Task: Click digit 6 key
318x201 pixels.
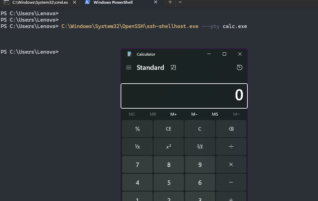Action: (200, 182)
